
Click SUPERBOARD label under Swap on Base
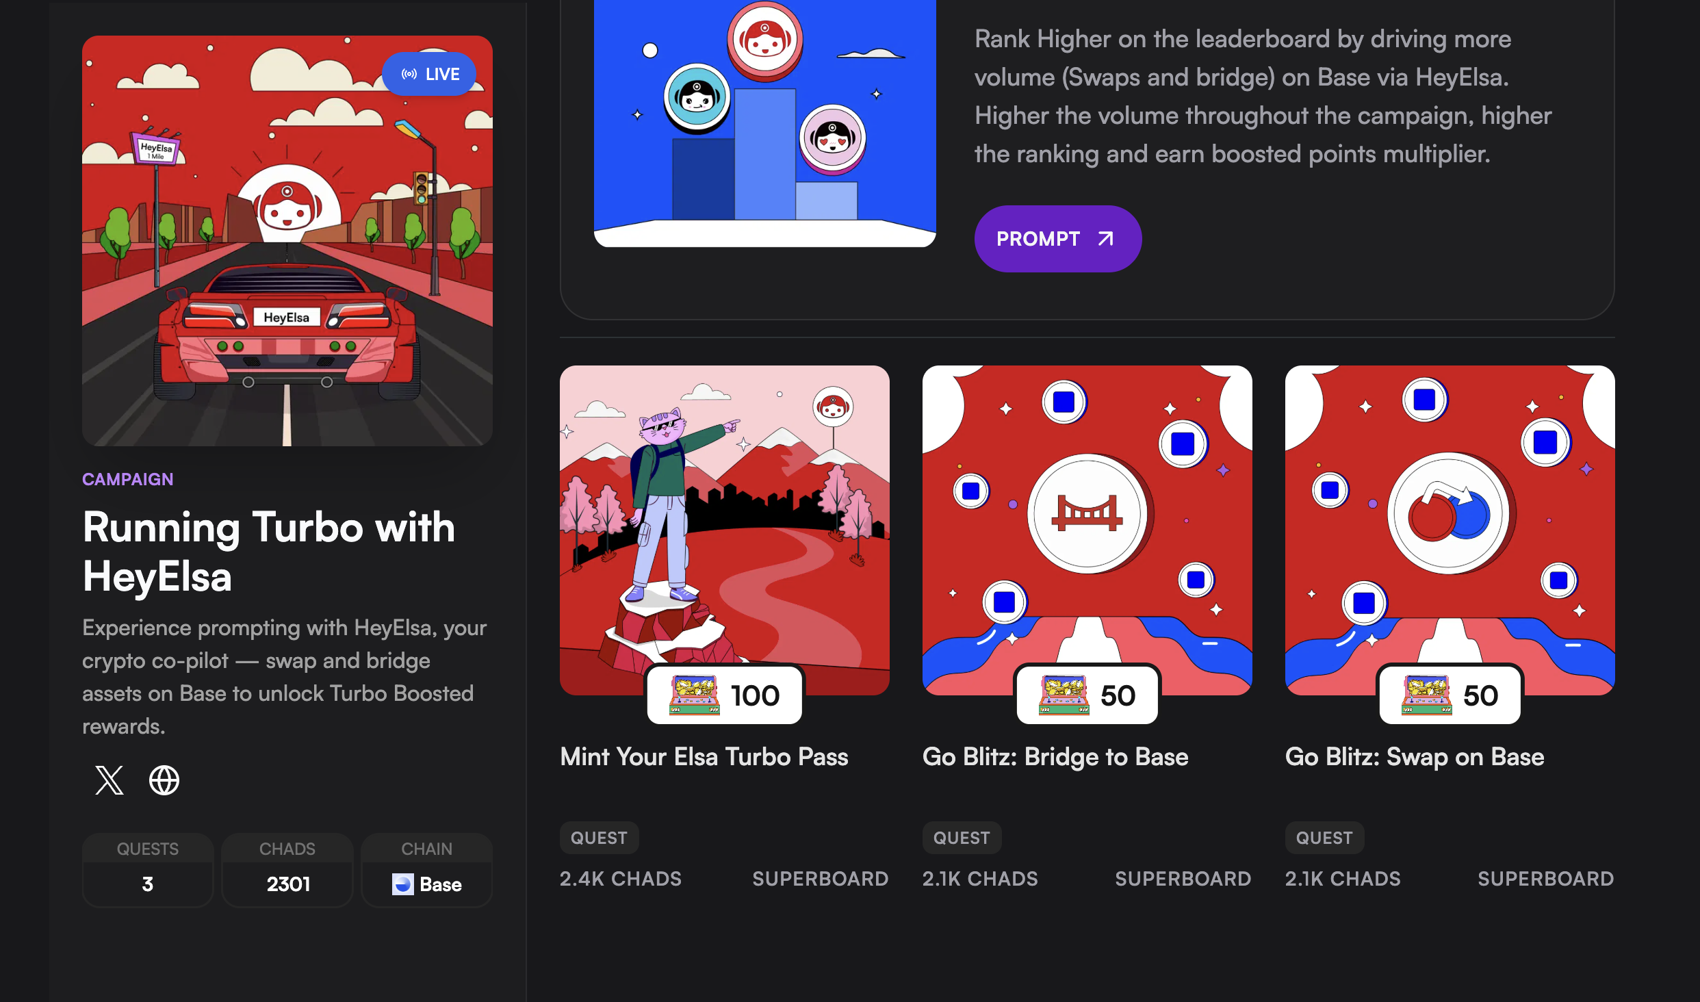pos(1545,879)
